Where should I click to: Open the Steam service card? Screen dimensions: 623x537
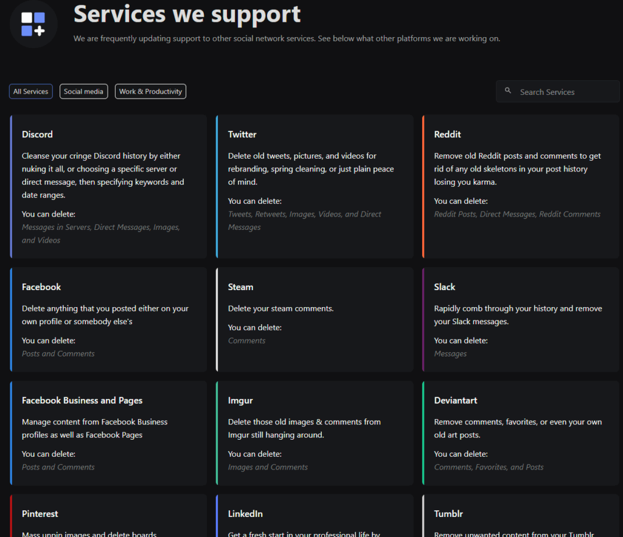click(315, 319)
